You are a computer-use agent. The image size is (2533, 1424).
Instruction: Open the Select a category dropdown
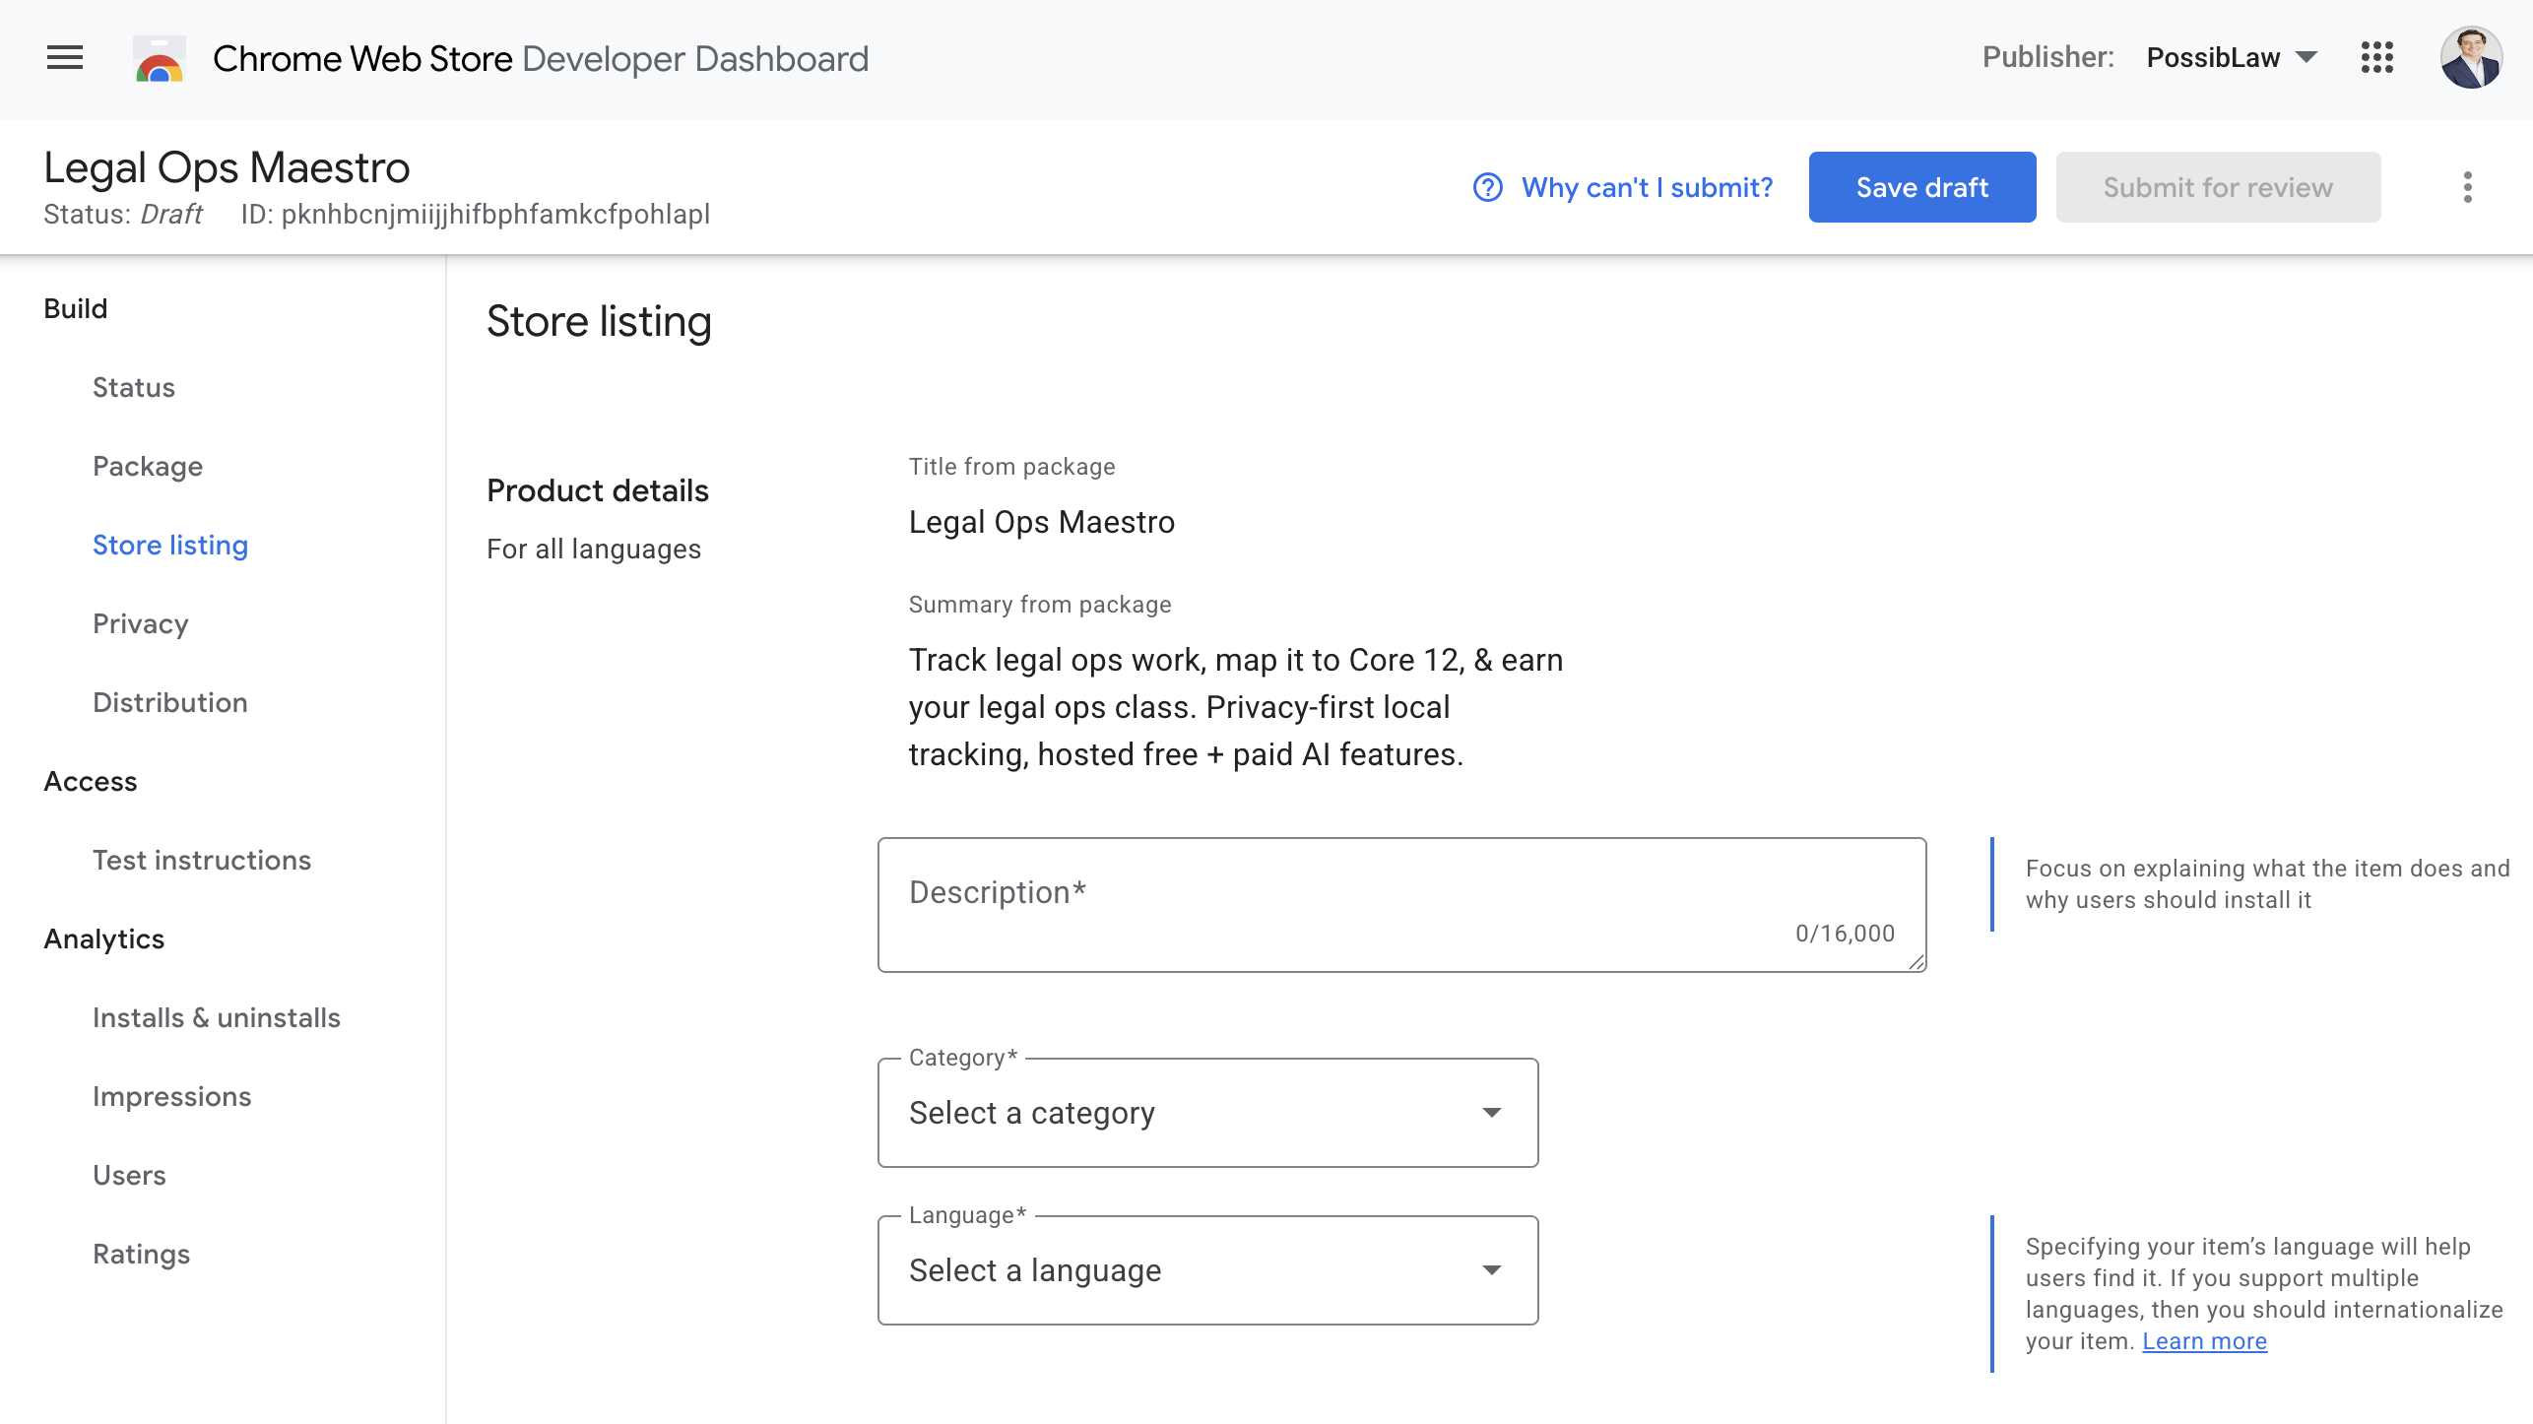point(1207,1113)
